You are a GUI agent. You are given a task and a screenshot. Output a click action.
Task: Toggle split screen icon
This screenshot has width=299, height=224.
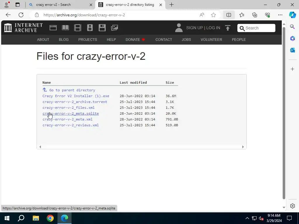click(x=229, y=15)
